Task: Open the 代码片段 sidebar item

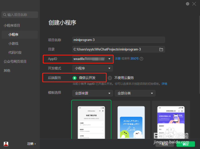Action: 15,52
